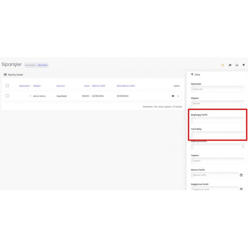Focus the Müşteri filter field
The height and width of the screenshot is (248, 248).
pyautogui.click(x=218, y=103)
